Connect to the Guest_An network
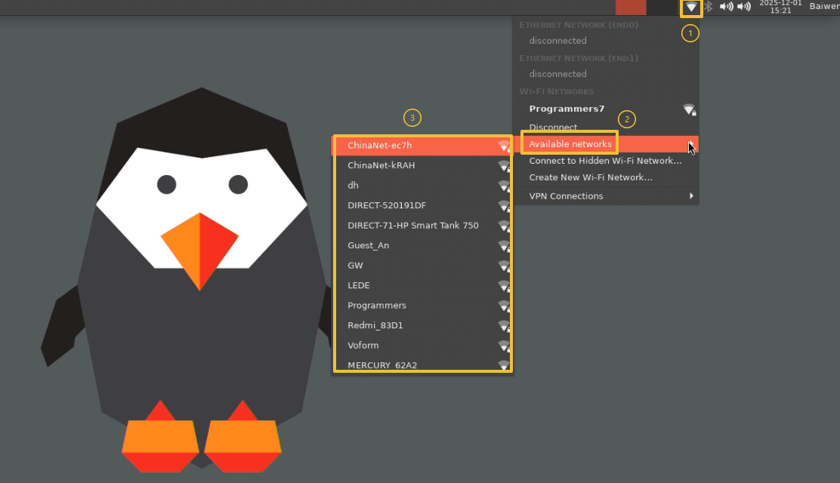840x483 pixels. click(369, 245)
